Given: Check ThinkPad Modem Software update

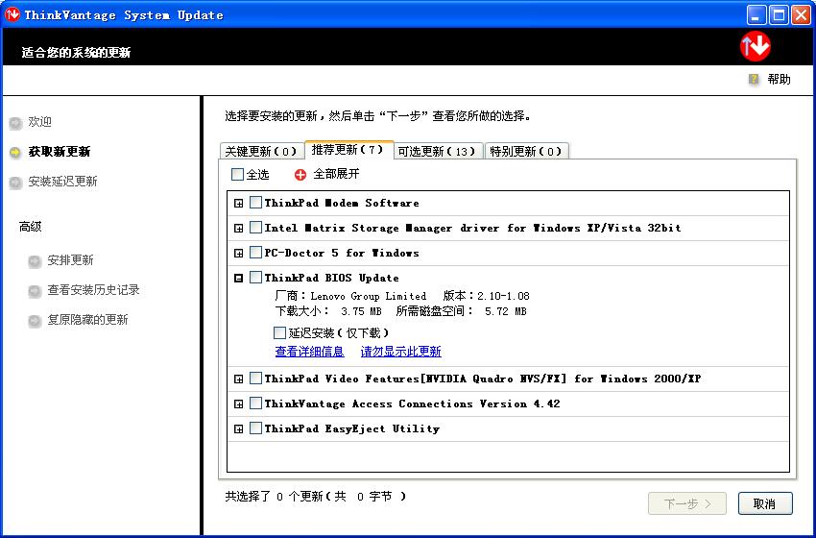Looking at the screenshot, I should coord(255,202).
